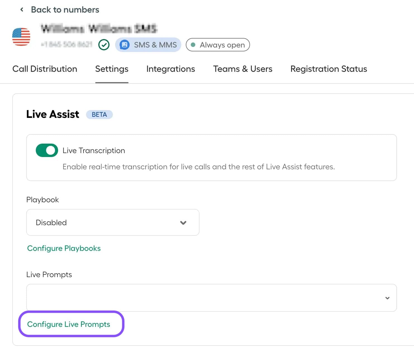Screen dimensions: 414x352
Task: Click the Configure Playbooks link
Action: [x=64, y=248]
